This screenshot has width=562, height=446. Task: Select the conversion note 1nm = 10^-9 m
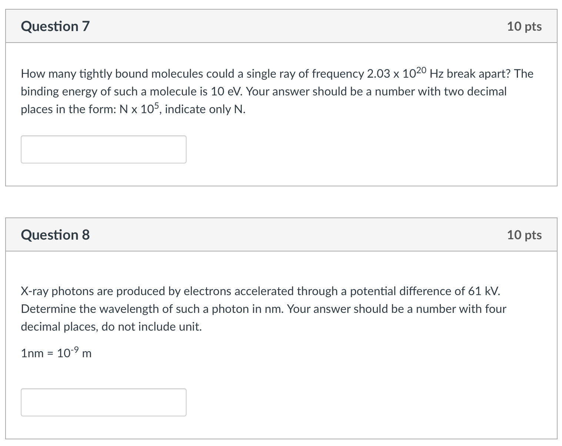[56, 353]
